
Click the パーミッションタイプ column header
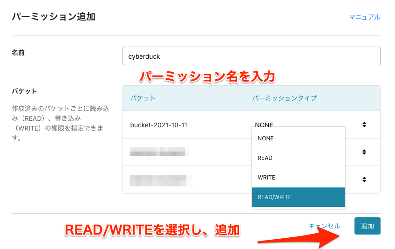pos(285,98)
